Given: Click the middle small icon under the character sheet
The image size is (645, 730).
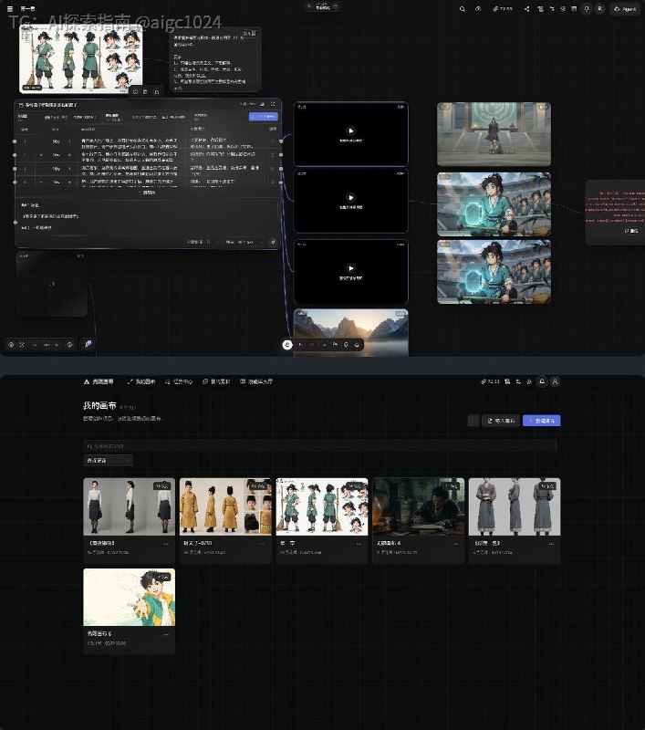Looking at the screenshot, I should pos(146,92).
